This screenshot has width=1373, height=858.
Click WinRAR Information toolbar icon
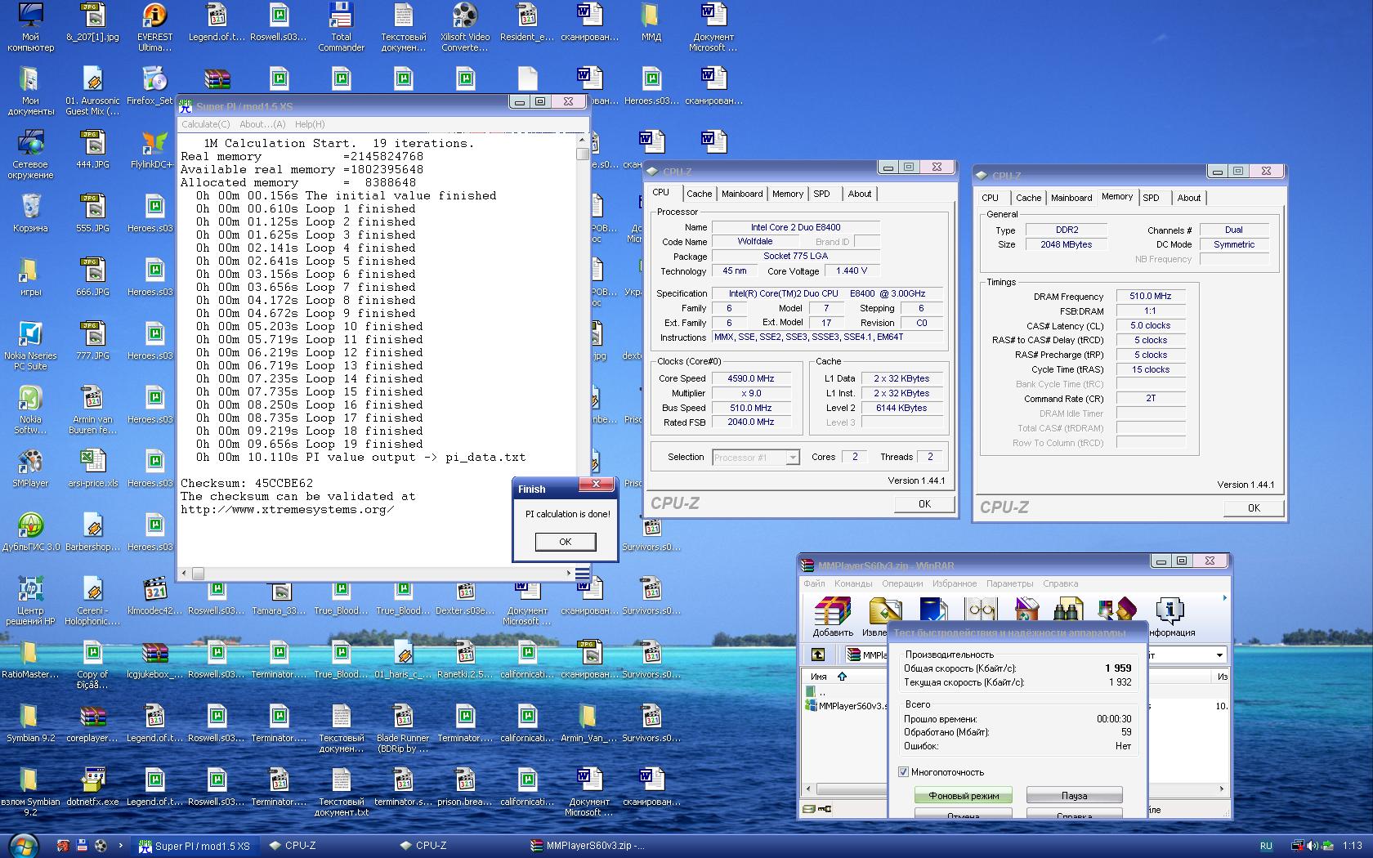coord(1170,611)
